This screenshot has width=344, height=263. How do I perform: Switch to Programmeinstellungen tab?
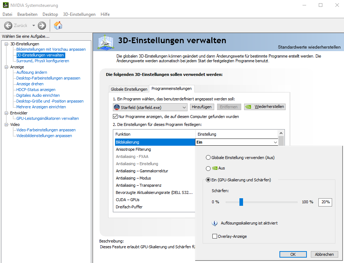point(172,89)
